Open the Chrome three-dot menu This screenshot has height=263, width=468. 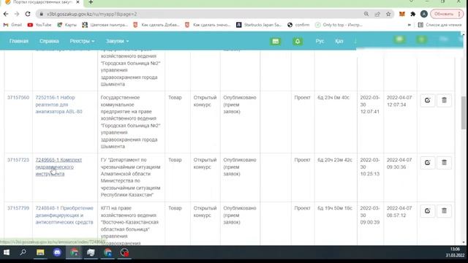point(459,14)
